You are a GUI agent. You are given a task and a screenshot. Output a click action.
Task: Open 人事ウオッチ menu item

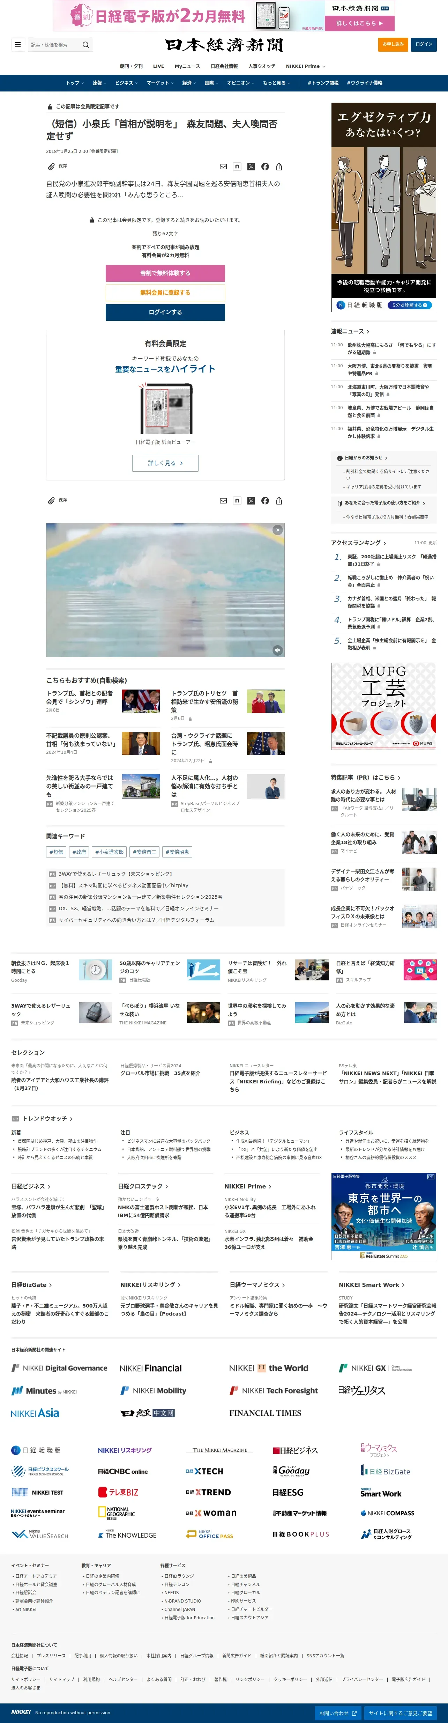coord(261,66)
